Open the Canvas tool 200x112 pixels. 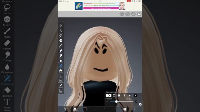tap(61, 91)
